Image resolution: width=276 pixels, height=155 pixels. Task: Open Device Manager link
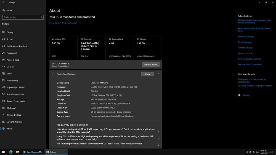point(245,42)
